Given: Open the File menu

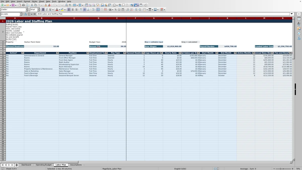Looking at the screenshot, I should tap(2, 1).
